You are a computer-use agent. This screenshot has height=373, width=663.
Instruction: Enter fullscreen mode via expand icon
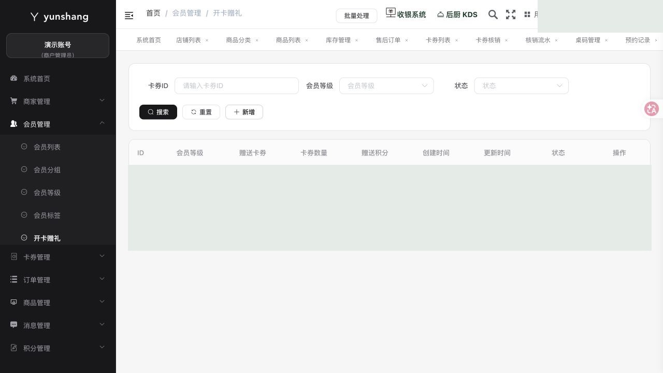coord(511,15)
